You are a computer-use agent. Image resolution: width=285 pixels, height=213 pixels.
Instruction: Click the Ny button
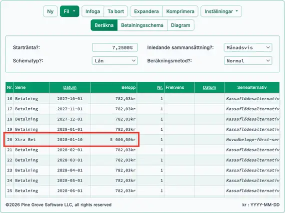point(50,11)
